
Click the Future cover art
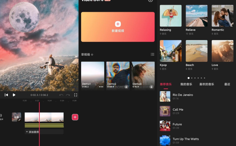[165, 126]
